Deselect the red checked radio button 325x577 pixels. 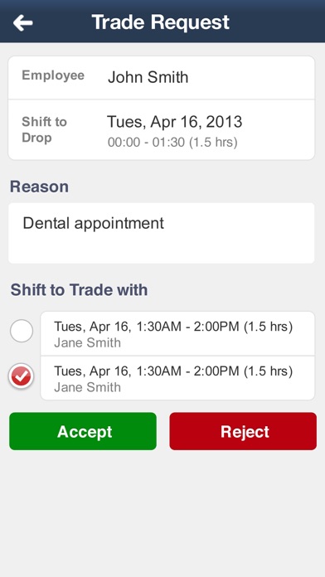[22, 376]
